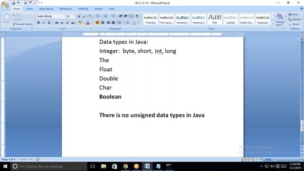The image size is (304, 171).
Task: Open File Explorer from taskbar
Action: point(104,166)
